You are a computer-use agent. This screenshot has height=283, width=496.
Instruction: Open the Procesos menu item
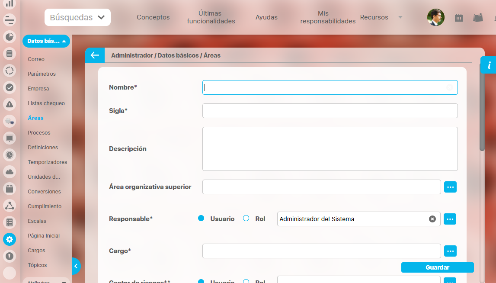pos(39,133)
